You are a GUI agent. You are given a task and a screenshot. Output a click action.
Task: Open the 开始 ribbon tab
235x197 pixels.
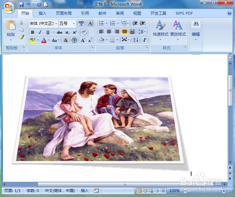[x=25, y=13]
